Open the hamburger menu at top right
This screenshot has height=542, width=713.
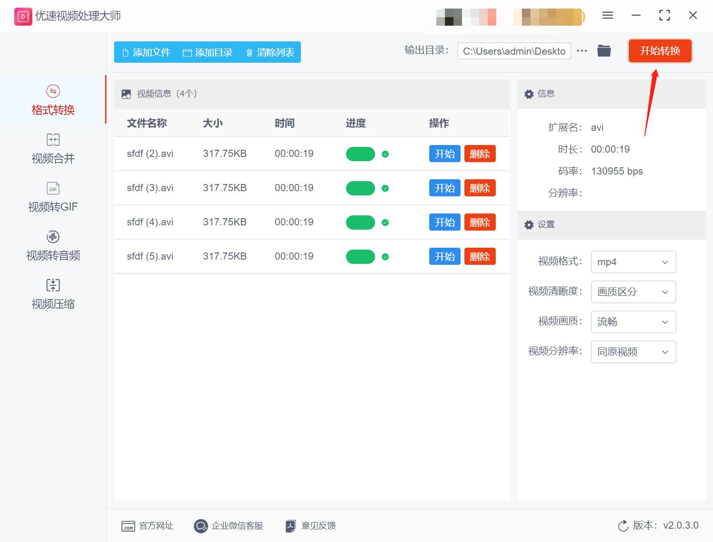607,15
